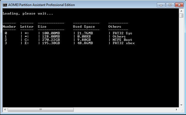Click the 'Used Space' column header
The height and width of the screenshot is (115, 186).
[84, 27]
